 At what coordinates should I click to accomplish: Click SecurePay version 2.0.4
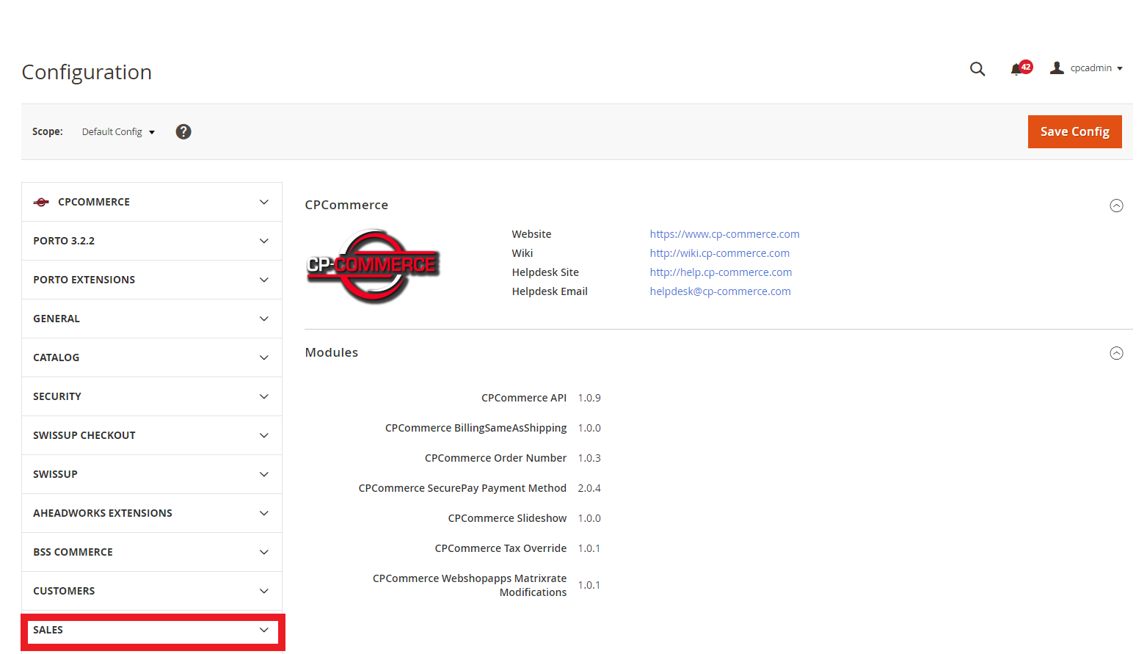click(x=589, y=488)
